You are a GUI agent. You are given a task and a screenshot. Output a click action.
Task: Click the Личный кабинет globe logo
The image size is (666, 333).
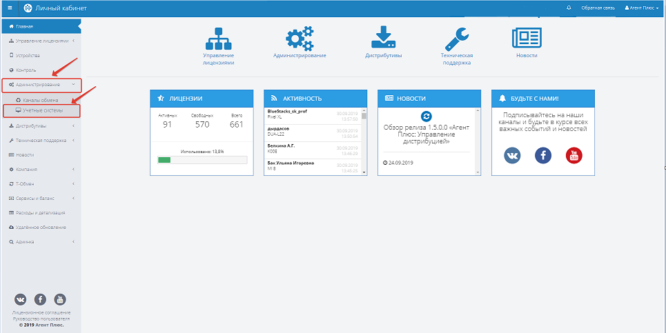pyautogui.click(x=28, y=8)
